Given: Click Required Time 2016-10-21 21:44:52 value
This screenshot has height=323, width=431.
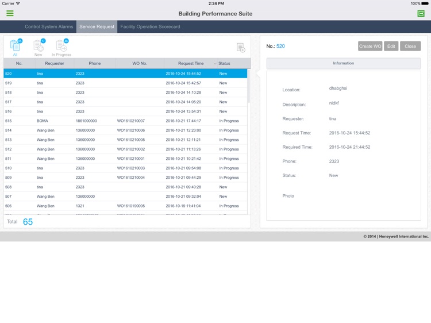Looking at the screenshot, I should pyautogui.click(x=349, y=147).
